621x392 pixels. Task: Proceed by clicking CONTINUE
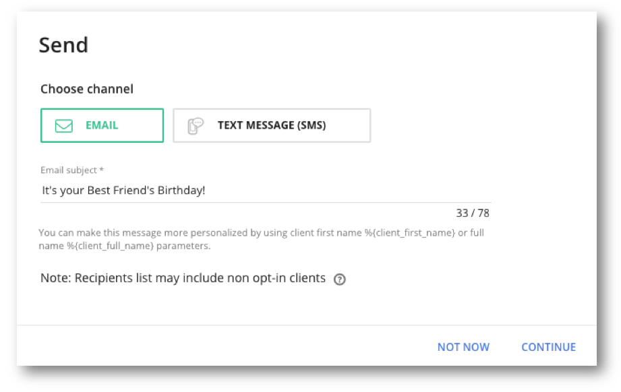point(549,347)
